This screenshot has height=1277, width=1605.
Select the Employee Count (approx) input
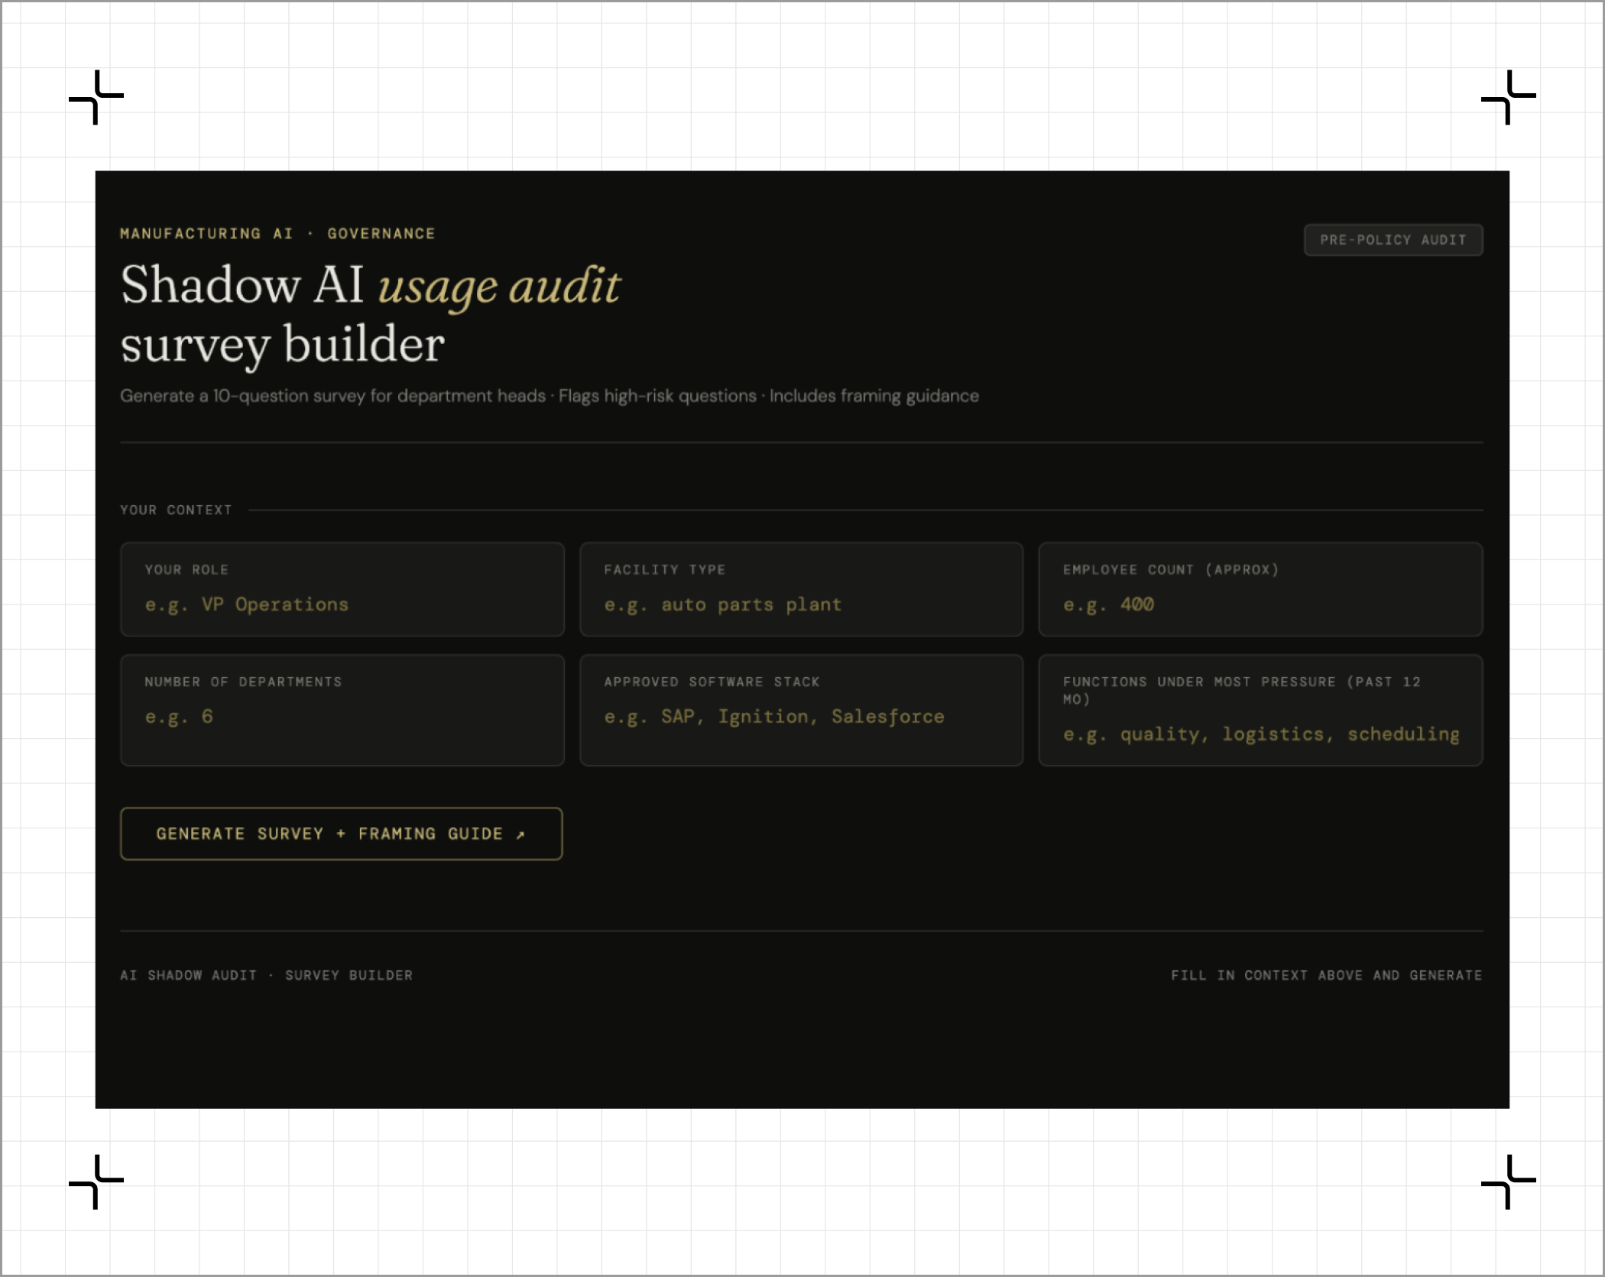point(1260,604)
